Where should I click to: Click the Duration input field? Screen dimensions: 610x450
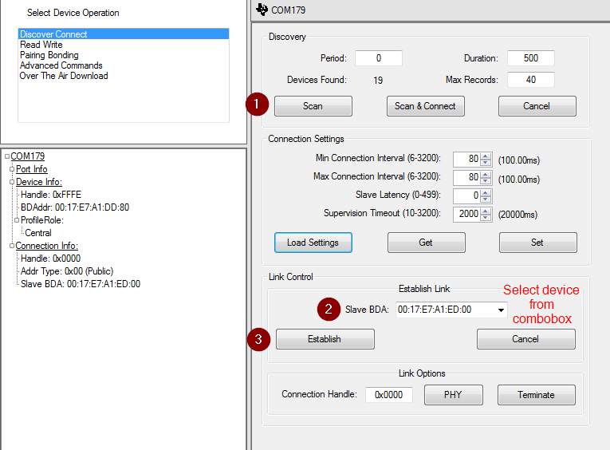click(529, 58)
